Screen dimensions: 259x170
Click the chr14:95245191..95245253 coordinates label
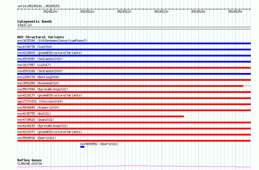pyautogui.click(x=38, y=6)
